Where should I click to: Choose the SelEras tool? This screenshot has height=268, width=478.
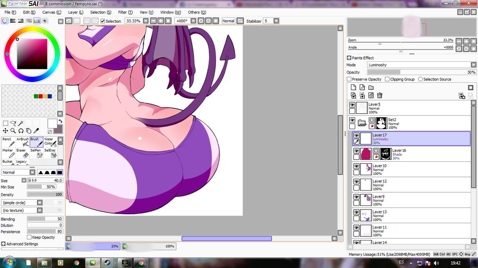click(x=50, y=153)
